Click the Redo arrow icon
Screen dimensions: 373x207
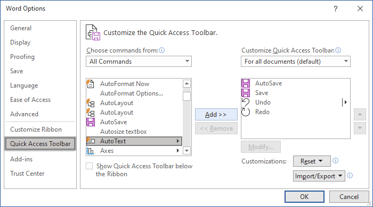(246, 112)
